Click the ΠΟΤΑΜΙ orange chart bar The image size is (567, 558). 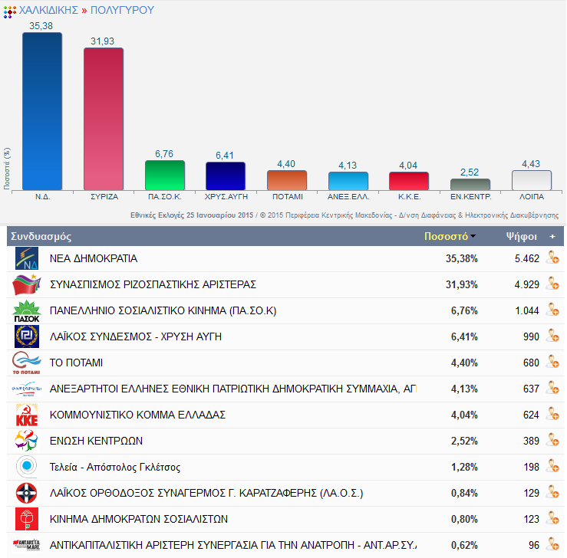(x=287, y=180)
